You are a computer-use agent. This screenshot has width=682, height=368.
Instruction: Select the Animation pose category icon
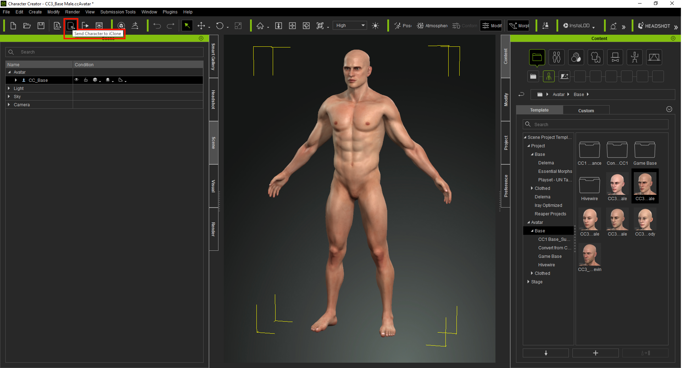pyautogui.click(x=634, y=57)
